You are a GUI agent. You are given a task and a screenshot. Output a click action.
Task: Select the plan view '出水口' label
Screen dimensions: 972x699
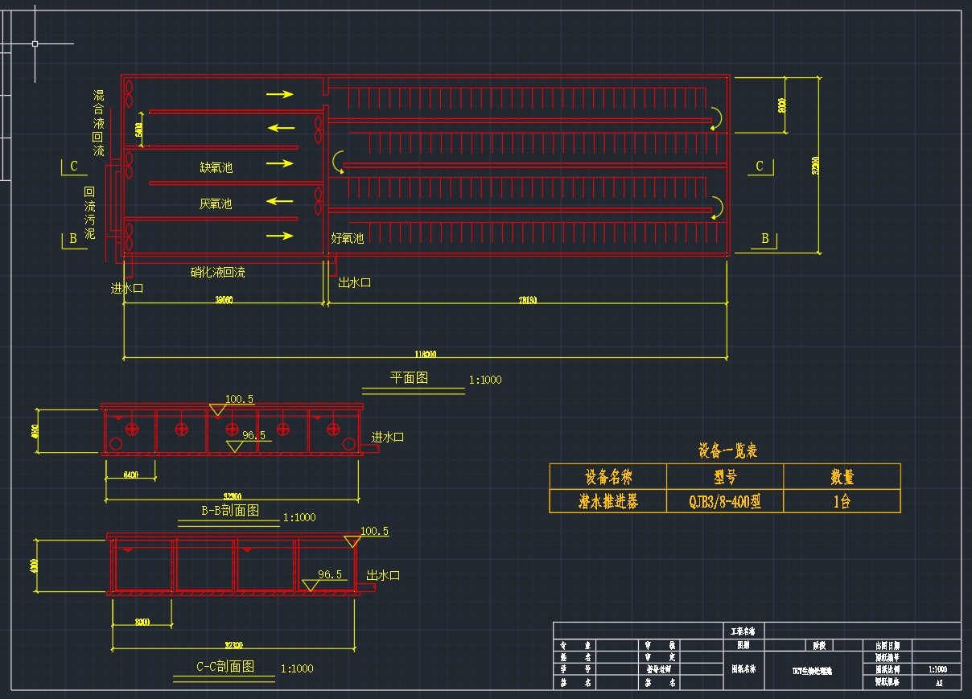coord(354,283)
